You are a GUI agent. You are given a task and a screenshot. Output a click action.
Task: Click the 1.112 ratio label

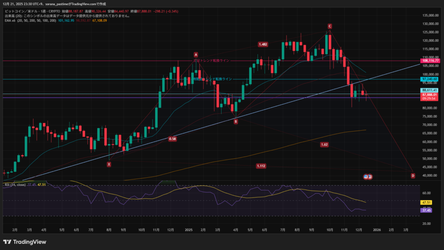pyautogui.click(x=261, y=166)
